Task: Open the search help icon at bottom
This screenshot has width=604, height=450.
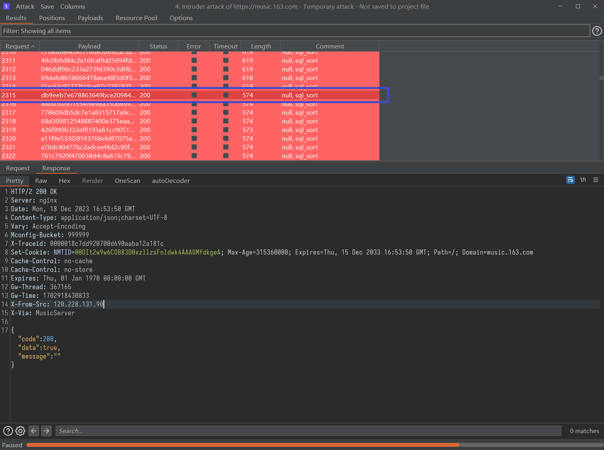Action: coord(8,431)
